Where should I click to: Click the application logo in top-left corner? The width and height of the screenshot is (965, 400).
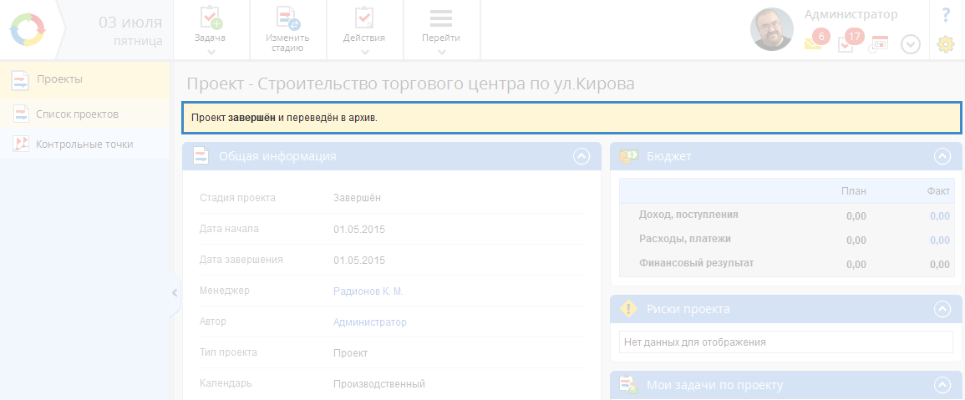click(28, 30)
